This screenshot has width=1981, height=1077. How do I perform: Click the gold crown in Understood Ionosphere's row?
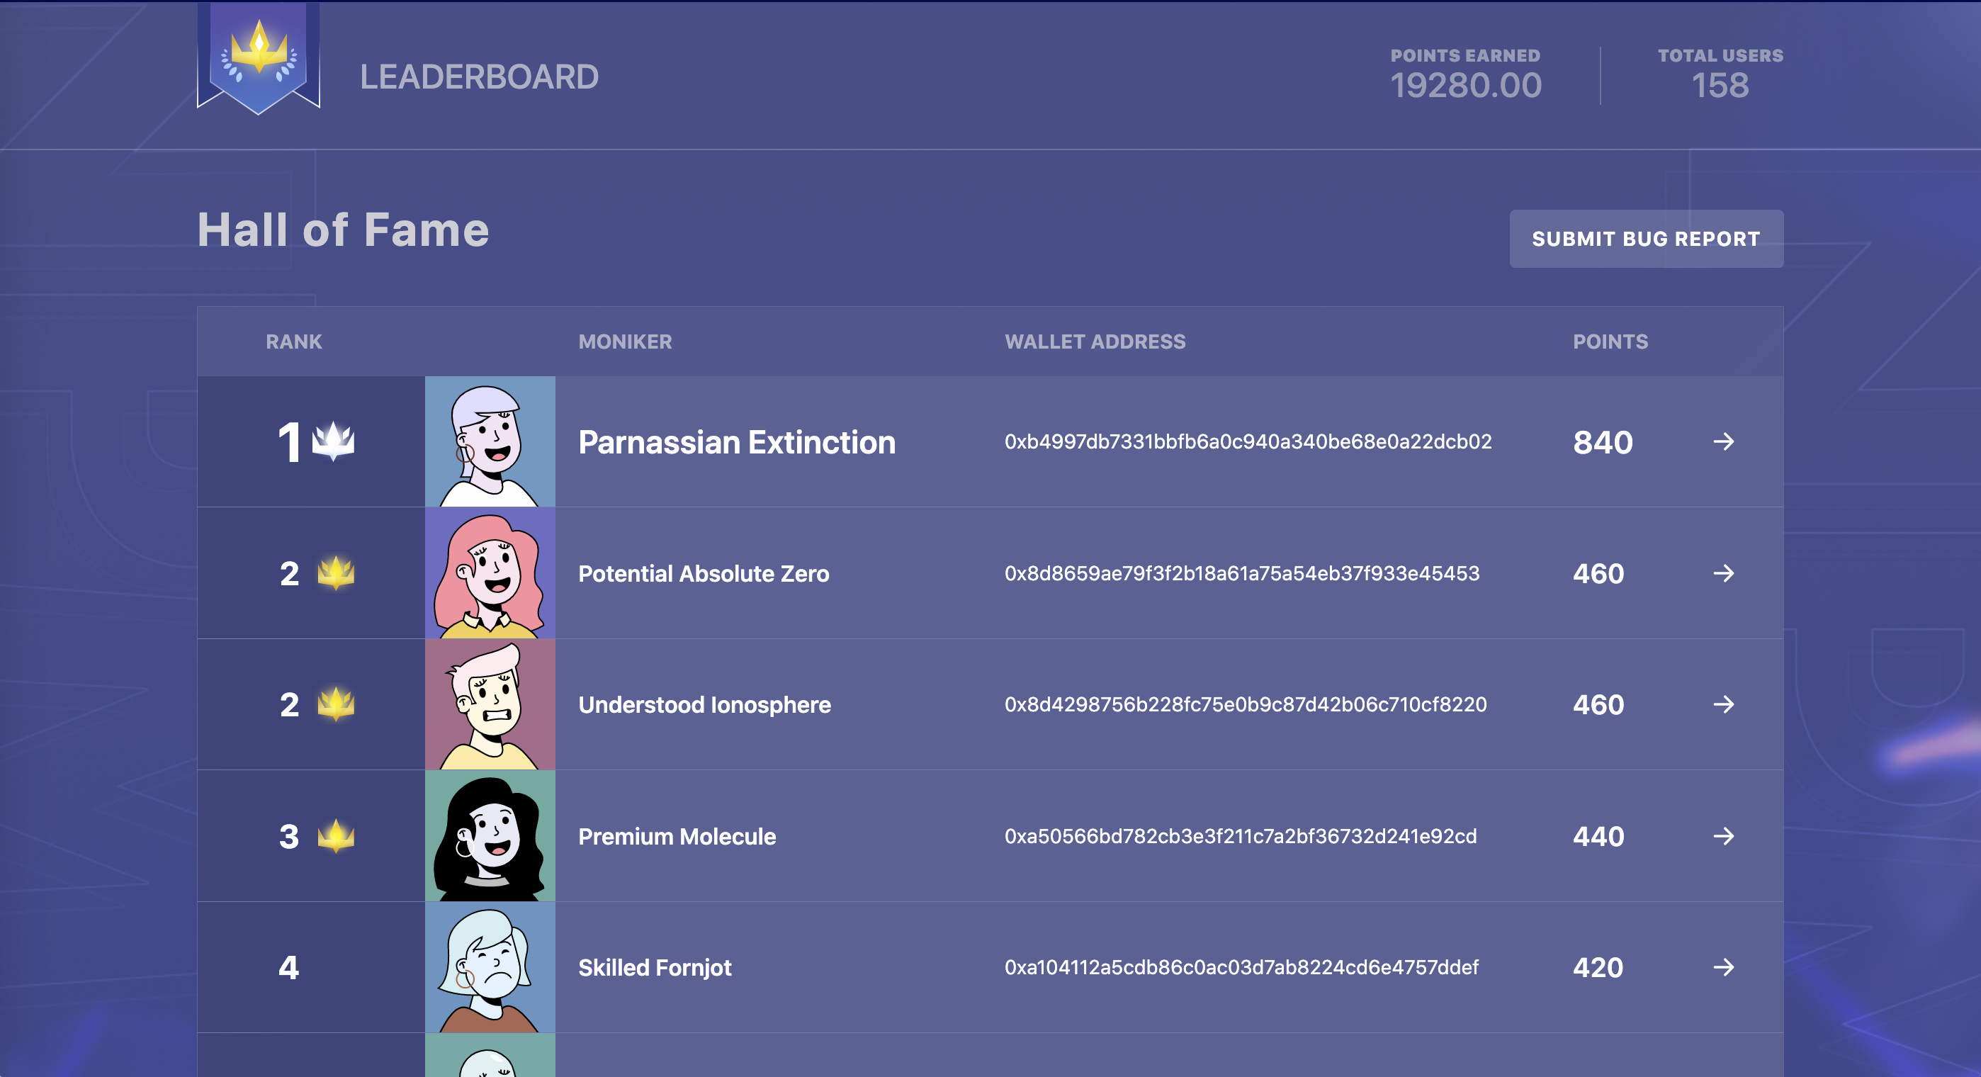click(336, 704)
